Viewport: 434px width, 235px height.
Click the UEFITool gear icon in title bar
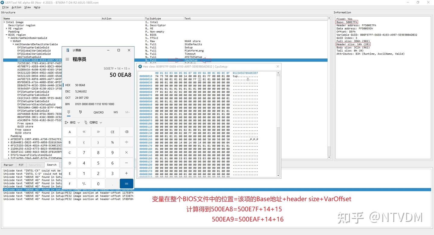pos(2,2)
